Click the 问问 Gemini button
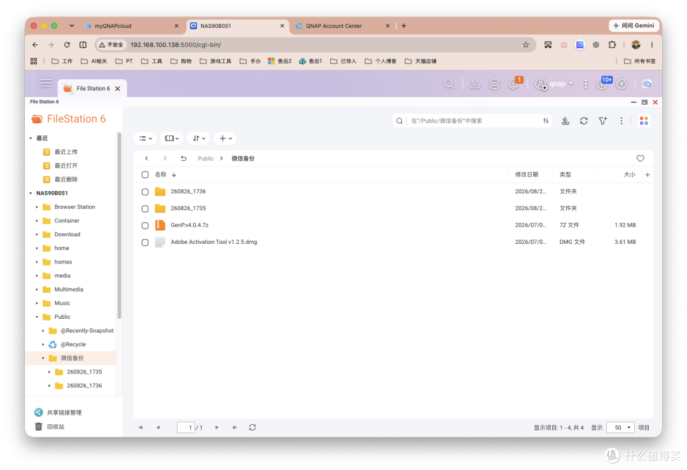The image size is (687, 470). click(634, 25)
